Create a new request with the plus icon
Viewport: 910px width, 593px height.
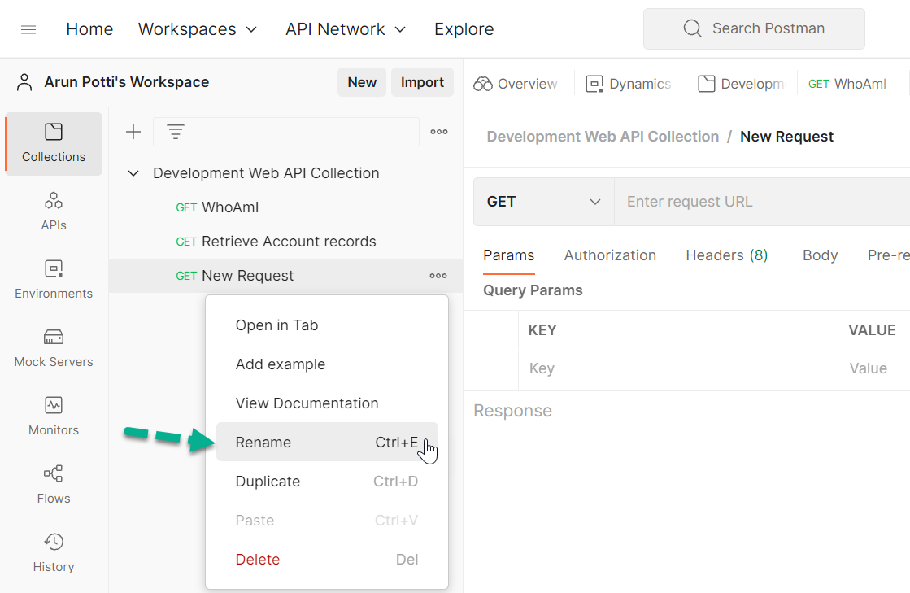pyautogui.click(x=133, y=131)
